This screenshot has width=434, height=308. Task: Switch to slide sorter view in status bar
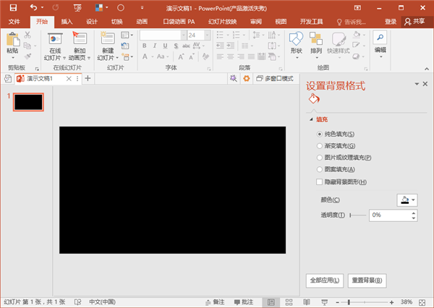tap(289, 302)
